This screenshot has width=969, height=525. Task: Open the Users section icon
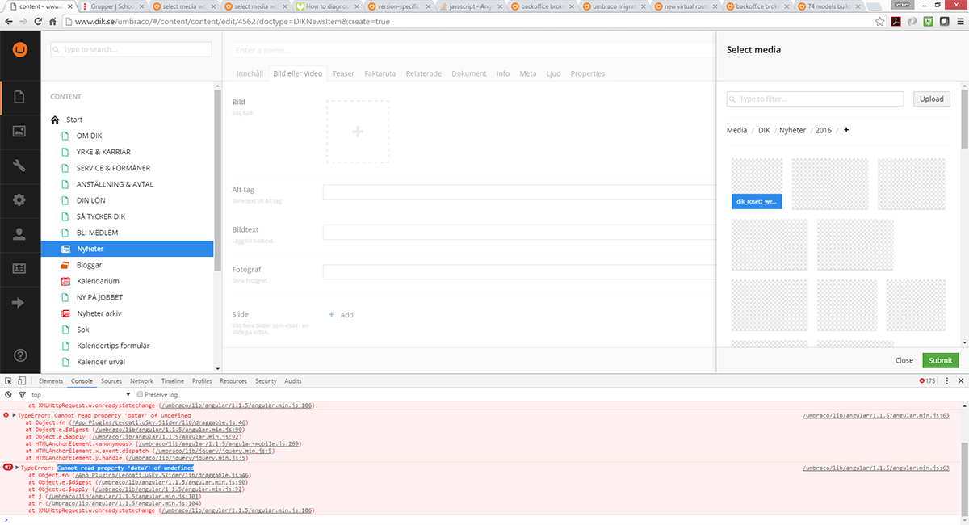tap(20, 234)
